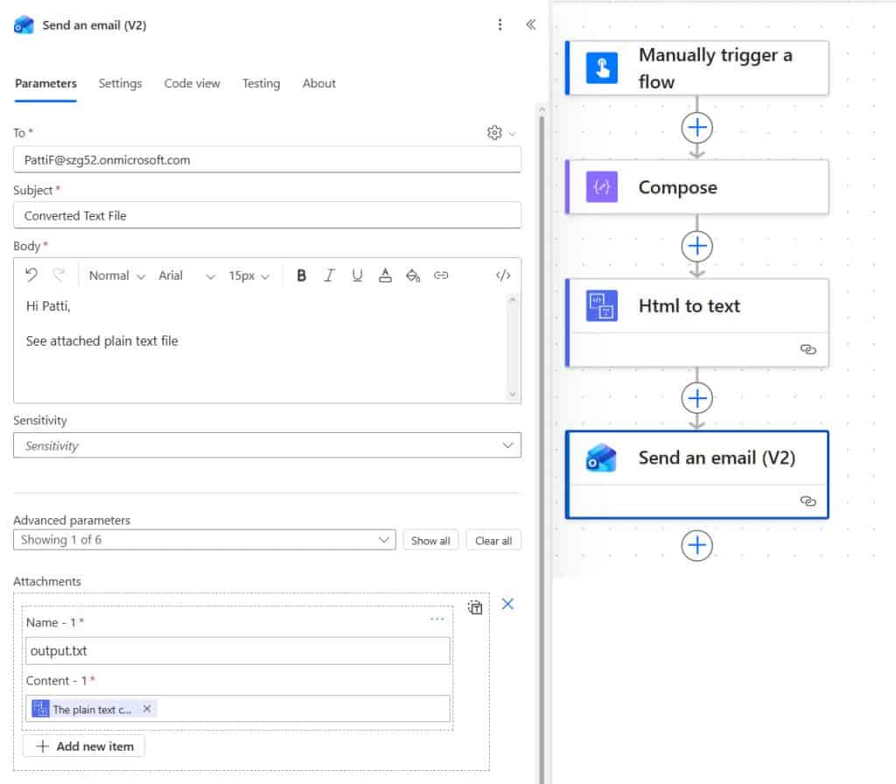
Task: Toggle underline formatting in Body
Action: coord(357,276)
